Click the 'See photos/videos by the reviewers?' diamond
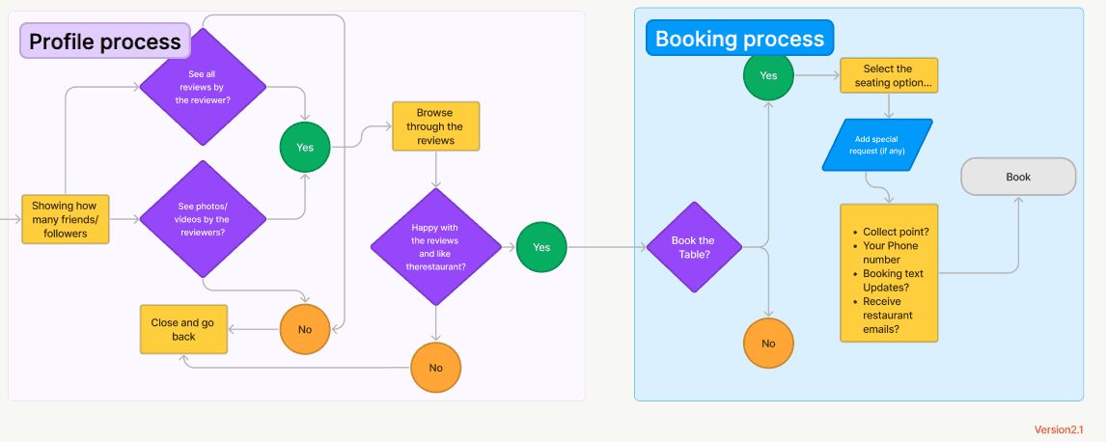 (203, 219)
